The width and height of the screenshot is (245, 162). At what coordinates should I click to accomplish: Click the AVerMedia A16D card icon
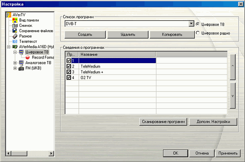[15, 46]
